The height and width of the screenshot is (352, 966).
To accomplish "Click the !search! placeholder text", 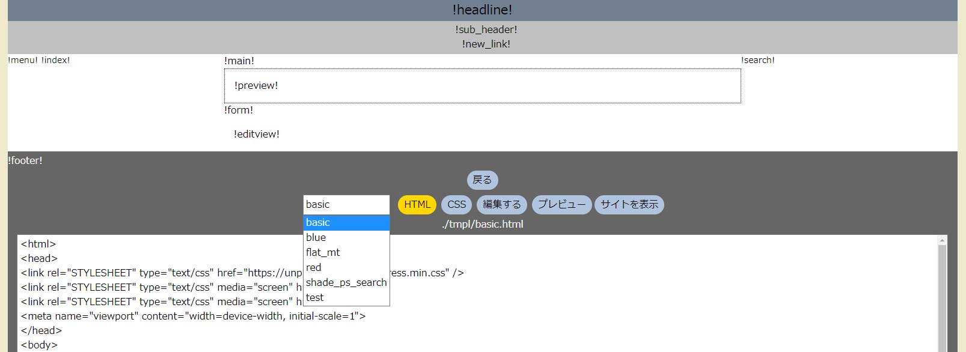I will [757, 61].
